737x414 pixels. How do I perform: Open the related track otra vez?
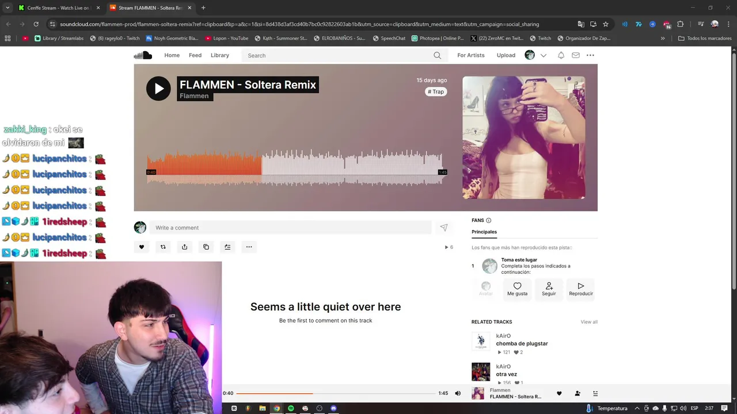(x=506, y=374)
